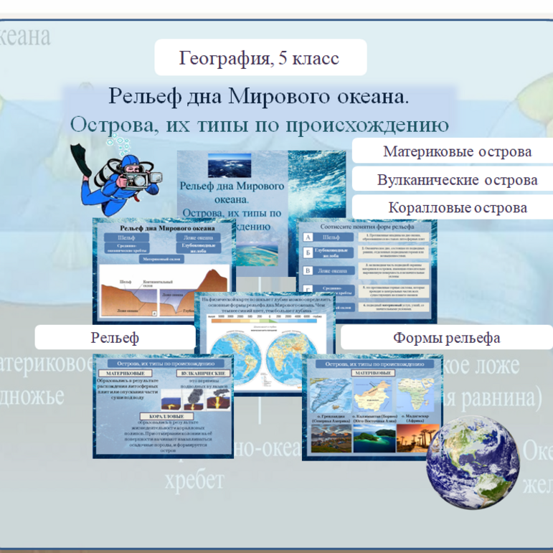The width and height of the screenshot is (553, 553).
Task: Click the 'Шельф' box on the relief slide
Action: 126,237
